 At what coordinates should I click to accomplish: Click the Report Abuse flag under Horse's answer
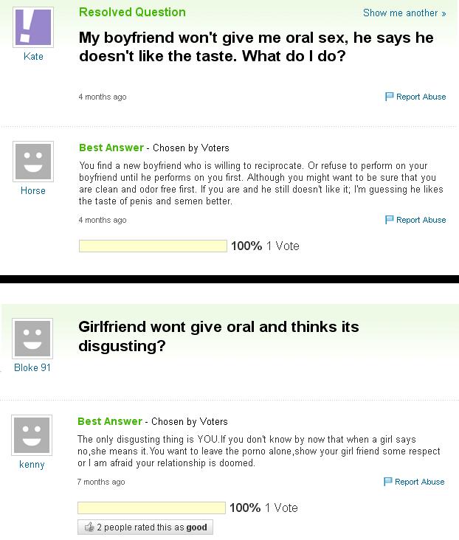(x=389, y=220)
